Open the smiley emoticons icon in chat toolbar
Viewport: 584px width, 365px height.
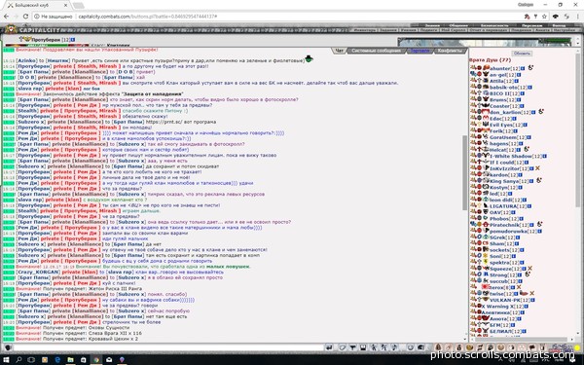411,347
